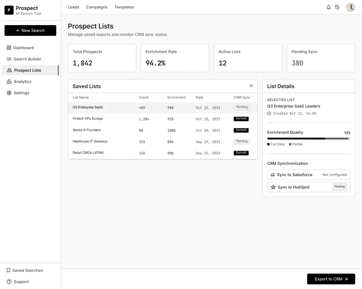This screenshot has width=362, height=289.
Task: Click the Enrichment column header
Action: (x=176, y=97)
